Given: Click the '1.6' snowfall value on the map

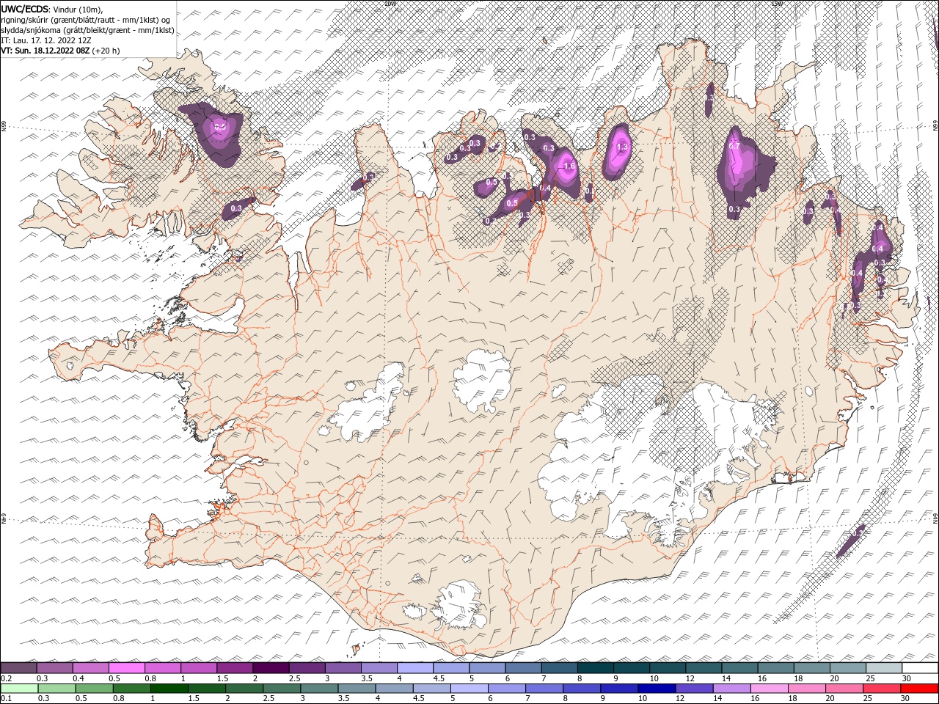Looking at the screenshot, I should (x=569, y=166).
